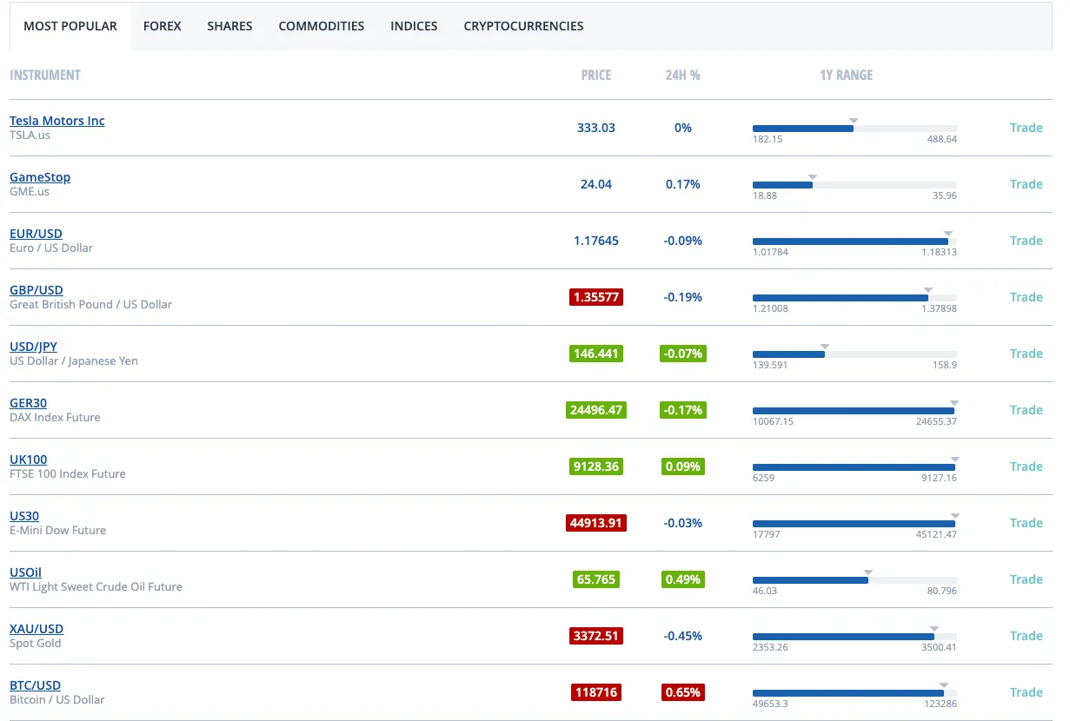Click green UK100 price 9128.36
1070x721 pixels.
pos(596,466)
